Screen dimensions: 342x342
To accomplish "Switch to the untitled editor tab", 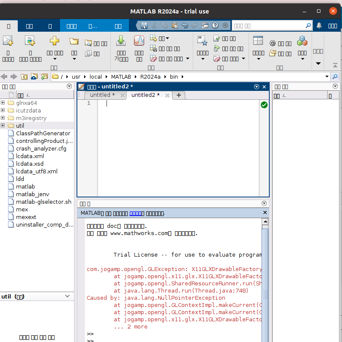I will tap(102, 95).
